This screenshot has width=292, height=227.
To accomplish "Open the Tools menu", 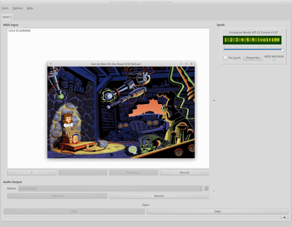I will [x=5, y=8].
